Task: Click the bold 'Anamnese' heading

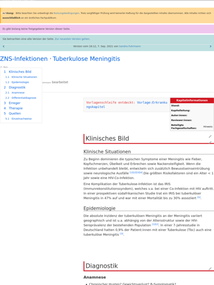Action: pyautogui.click(x=95, y=277)
